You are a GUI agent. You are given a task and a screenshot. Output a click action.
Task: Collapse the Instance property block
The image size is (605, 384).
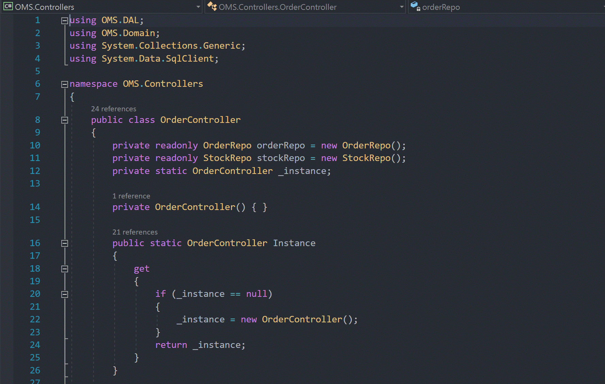click(x=64, y=243)
